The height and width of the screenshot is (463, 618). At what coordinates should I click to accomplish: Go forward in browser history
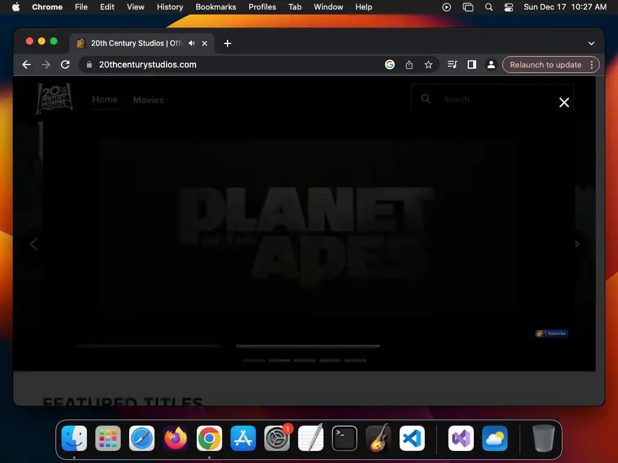(46, 65)
